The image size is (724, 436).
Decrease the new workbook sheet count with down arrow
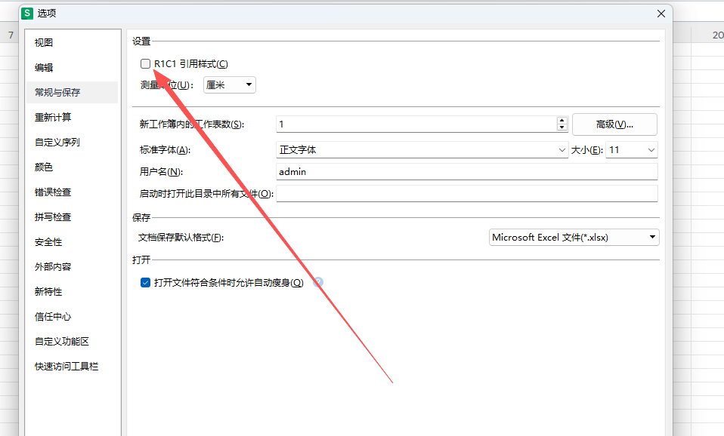pyautogui.click(x=562, y=127)
